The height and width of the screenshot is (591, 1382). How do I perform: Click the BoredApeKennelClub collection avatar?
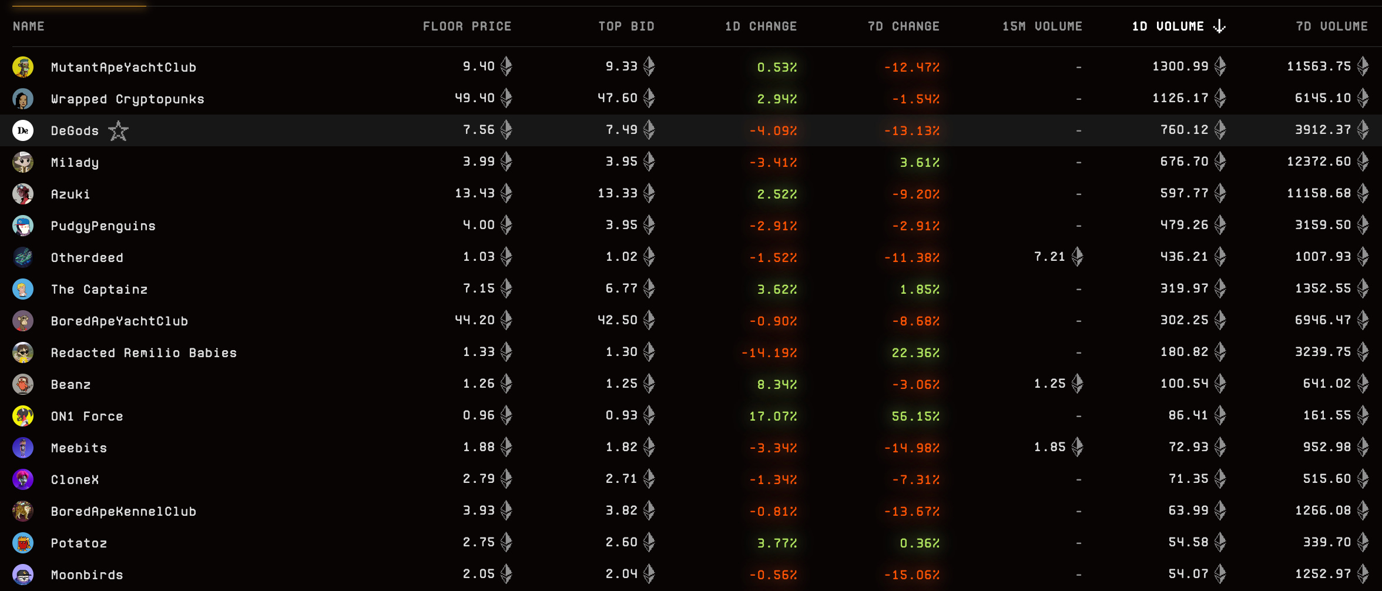click(23, 511)
